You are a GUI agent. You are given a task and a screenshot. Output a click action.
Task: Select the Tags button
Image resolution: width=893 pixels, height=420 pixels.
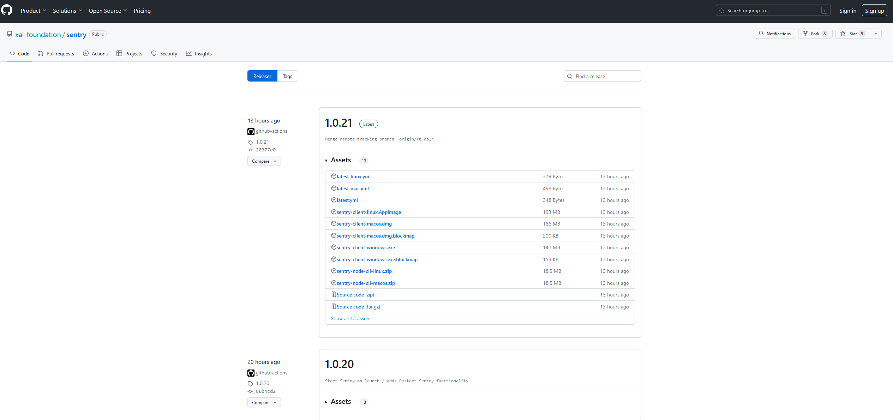coord(288,76)
